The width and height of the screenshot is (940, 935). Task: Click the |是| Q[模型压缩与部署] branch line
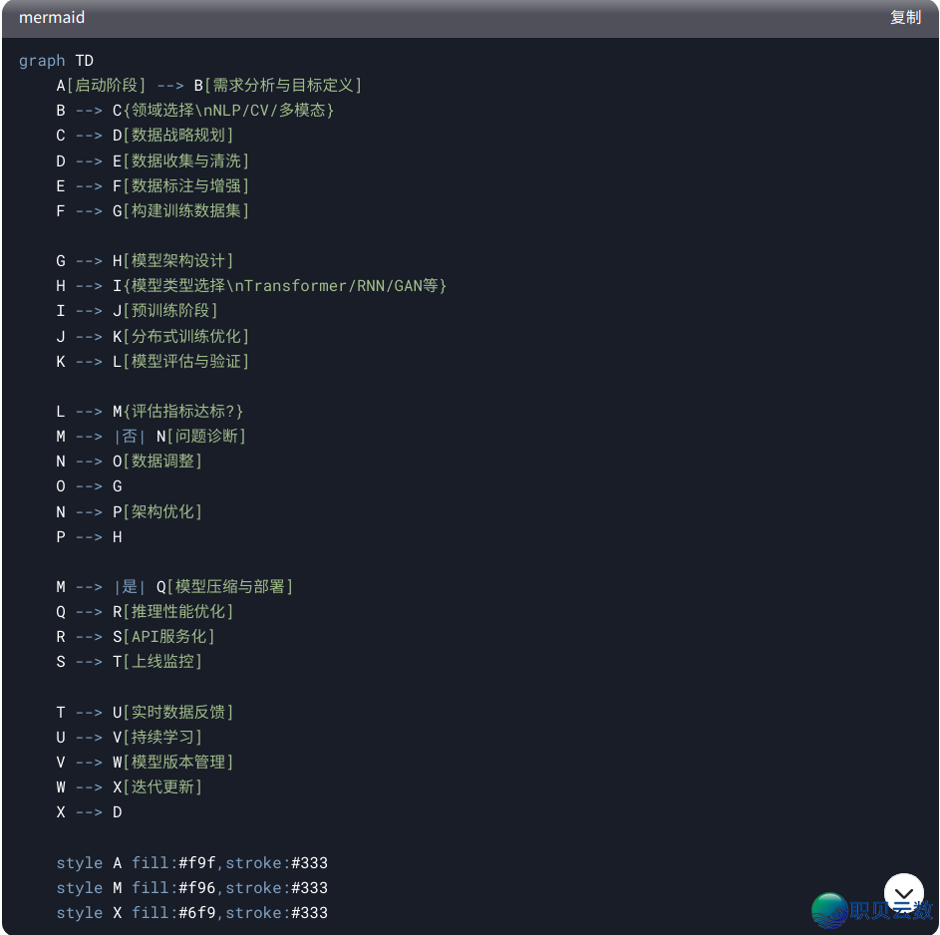click(x=174, y=586)
